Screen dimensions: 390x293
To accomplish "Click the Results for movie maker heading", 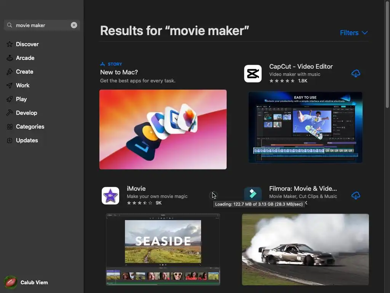I will pyautogui.click(x=174, y=31).
